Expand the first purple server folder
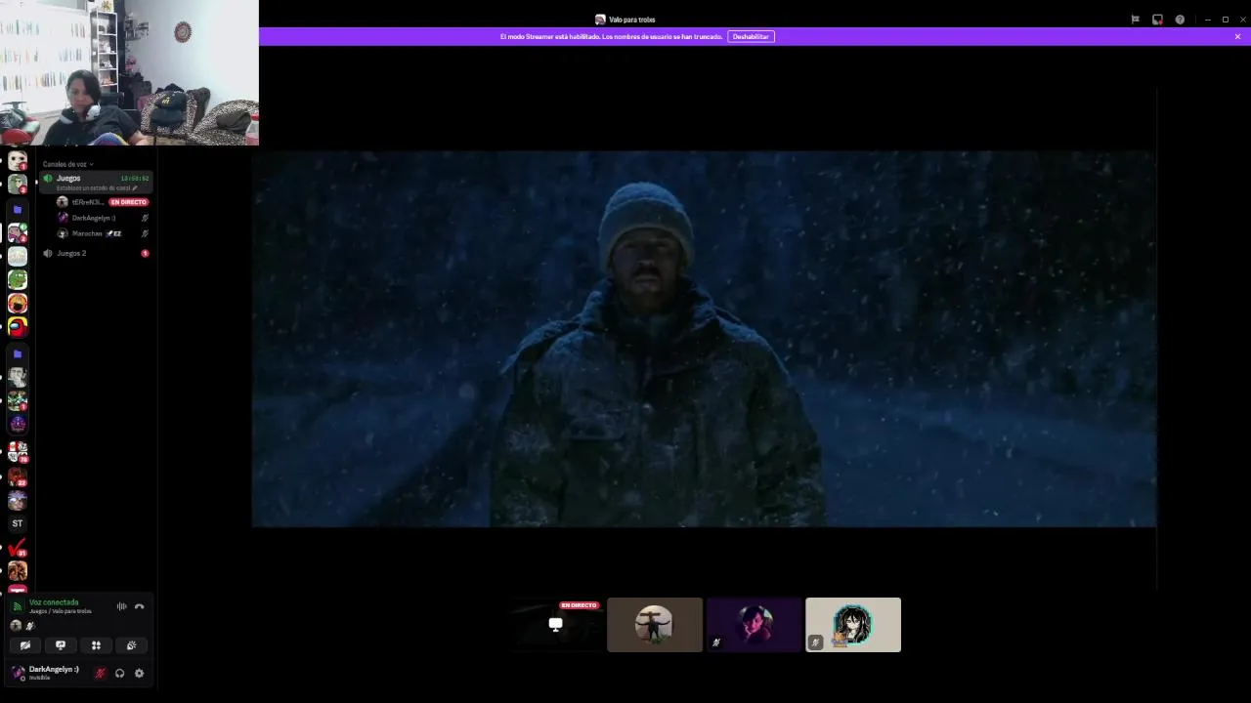1251x703 pixels. point(18,210)
